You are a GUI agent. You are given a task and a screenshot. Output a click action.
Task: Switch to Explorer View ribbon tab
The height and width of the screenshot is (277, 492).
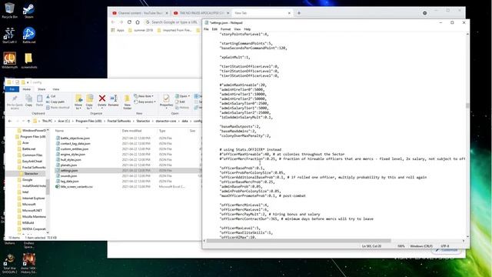[56, 89]
